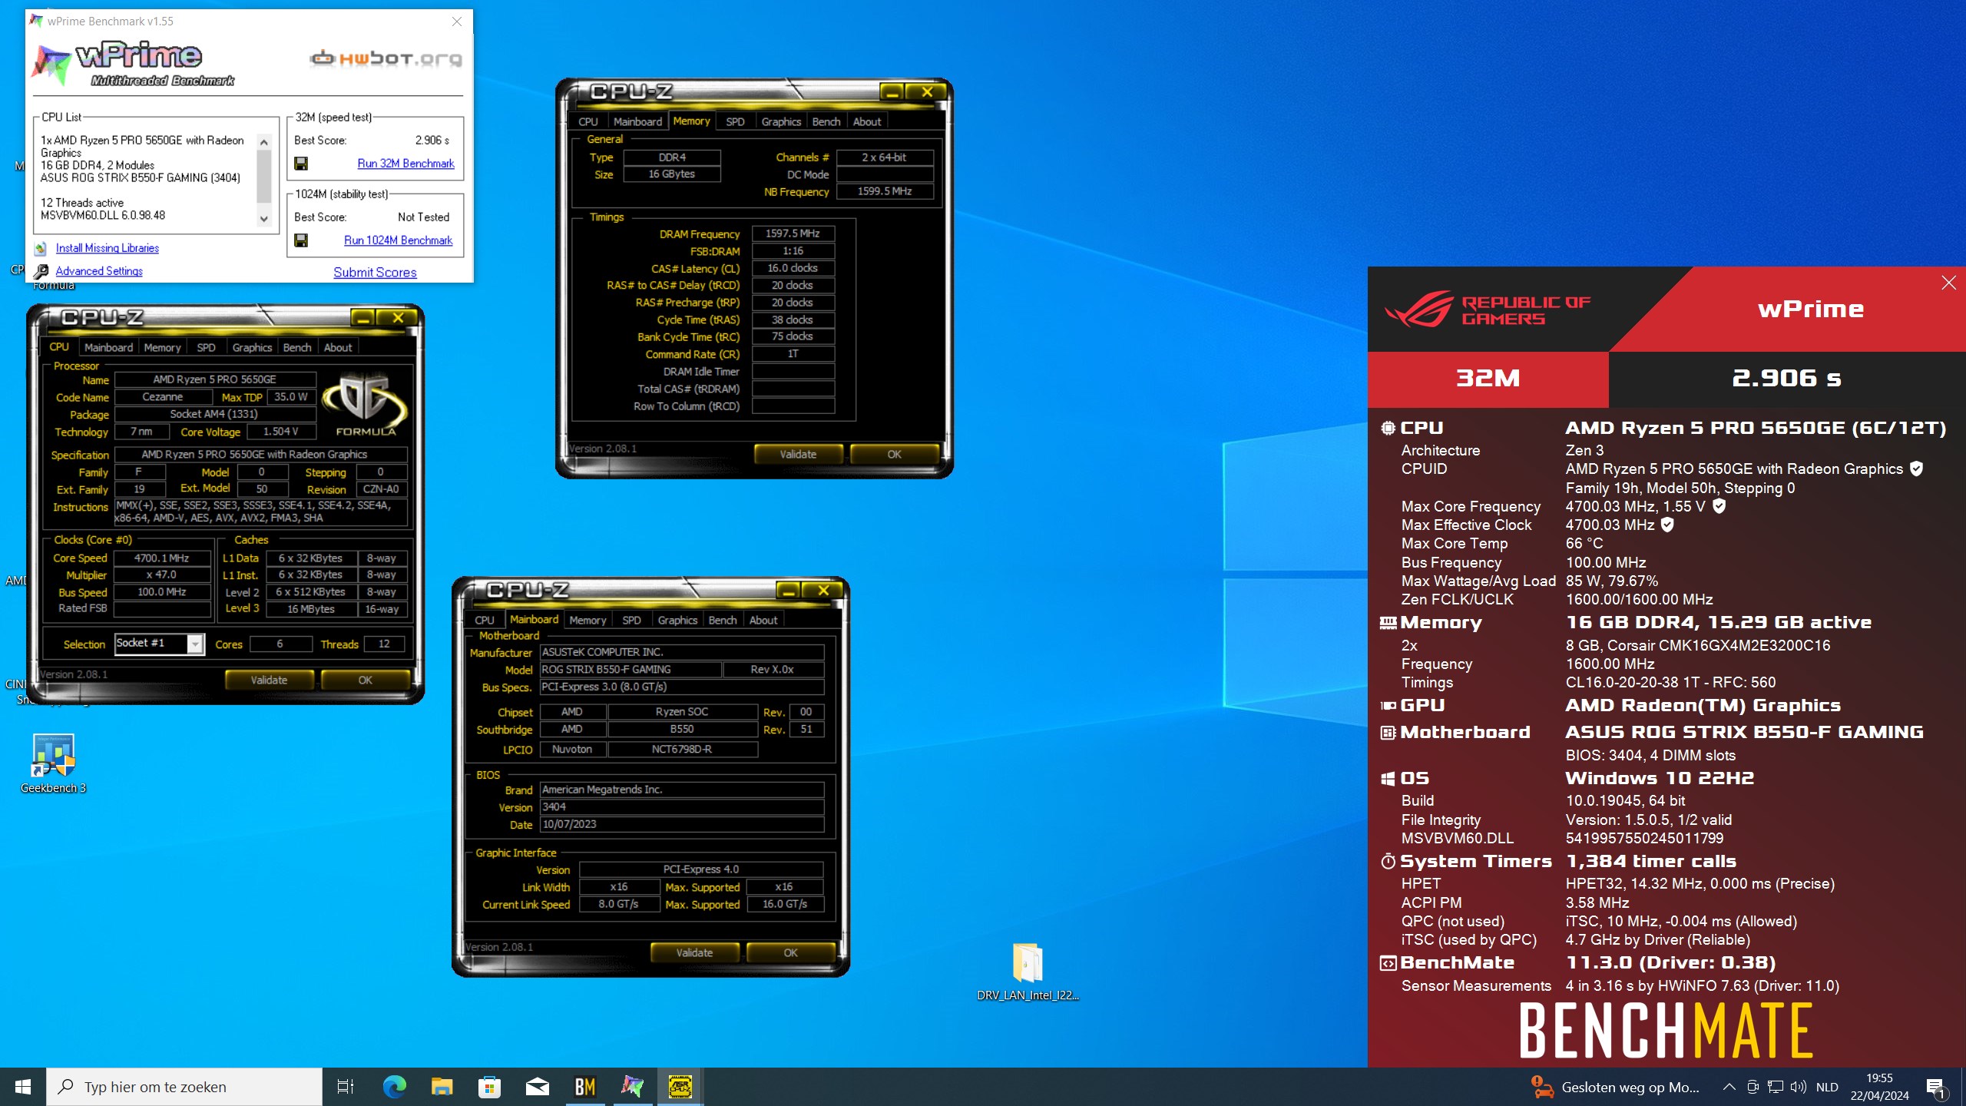Click the CAS# Latency value 16.0 clocks
The image size is (1966, 1106).
793,268
